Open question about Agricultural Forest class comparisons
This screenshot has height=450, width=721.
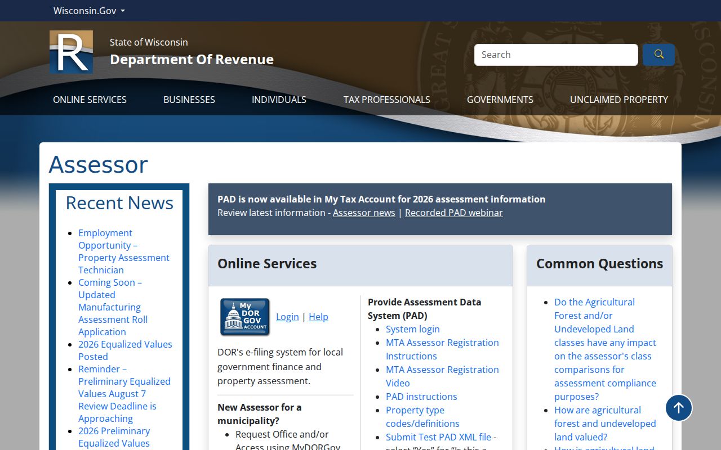(x=605, y=349)
